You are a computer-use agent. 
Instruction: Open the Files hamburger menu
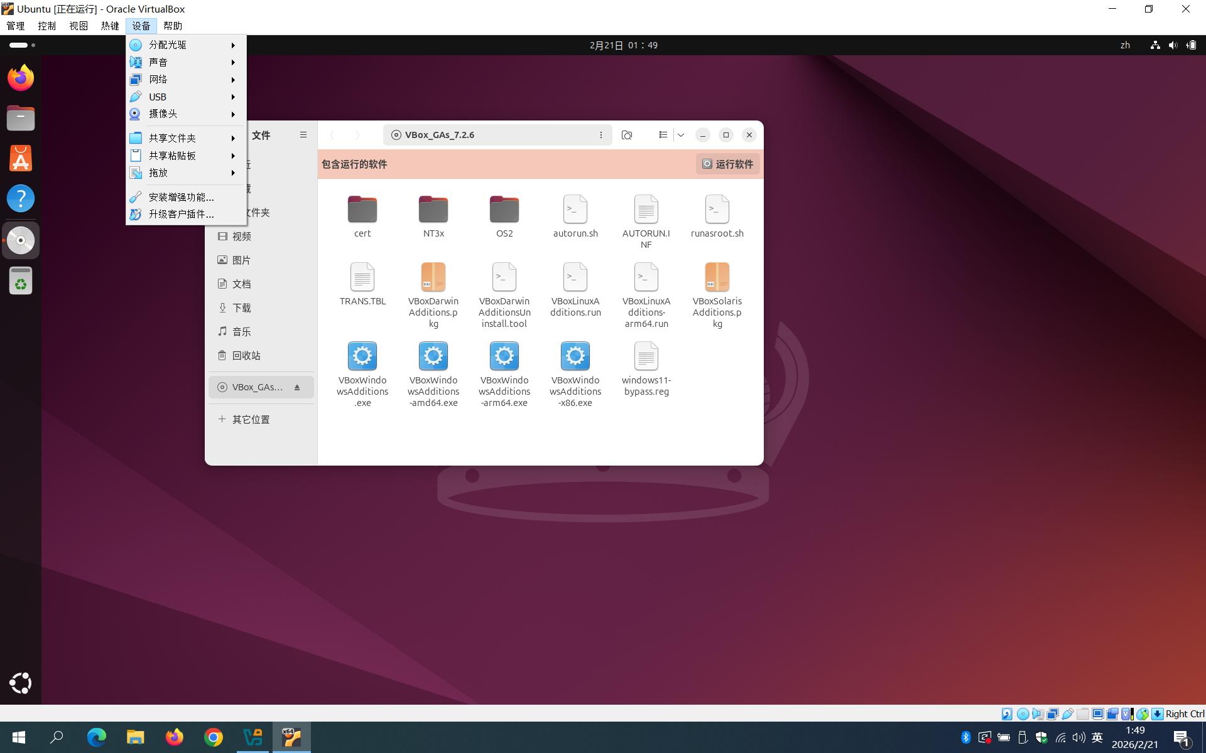click(x=303, y=135)
